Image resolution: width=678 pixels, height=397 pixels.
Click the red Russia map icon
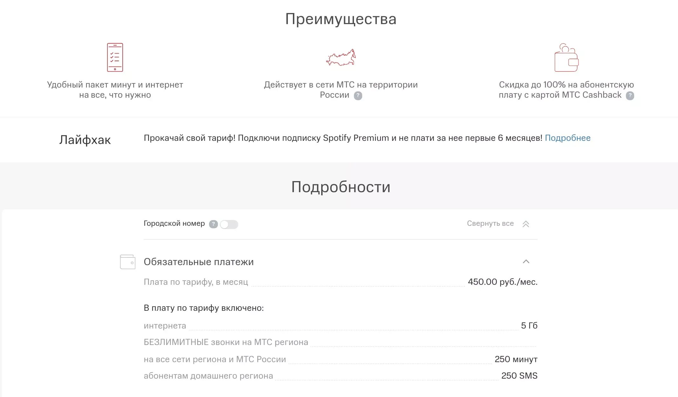tap(341, 58)
